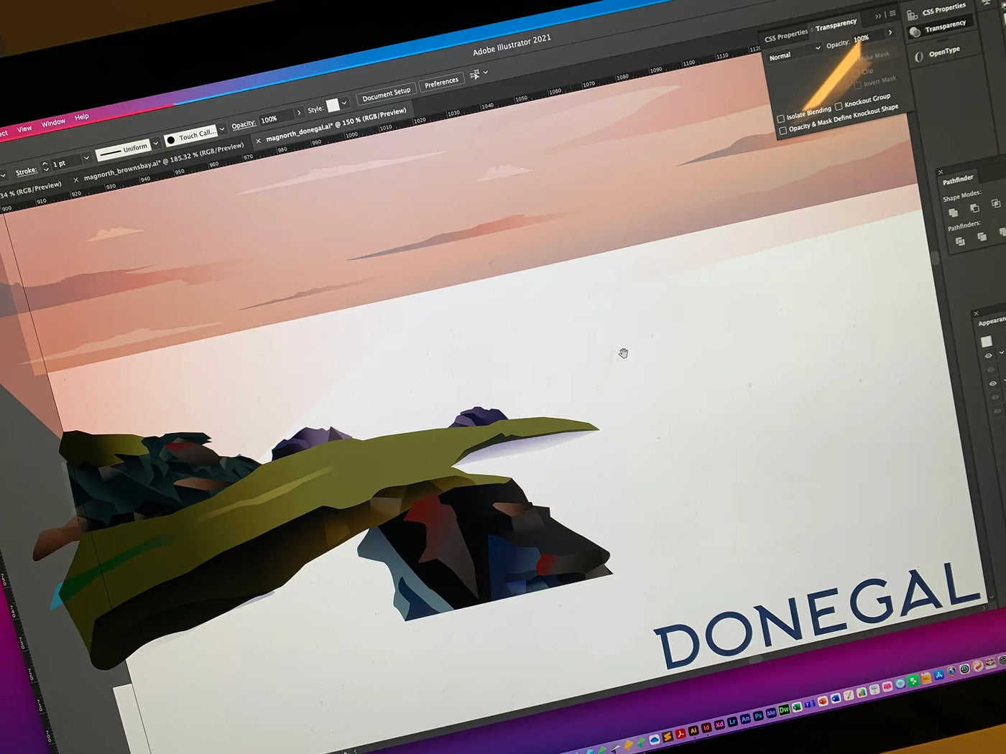Close the Pathfinder panel
The width and height of the screenshot is (1006, 754).
click(941, 172)
